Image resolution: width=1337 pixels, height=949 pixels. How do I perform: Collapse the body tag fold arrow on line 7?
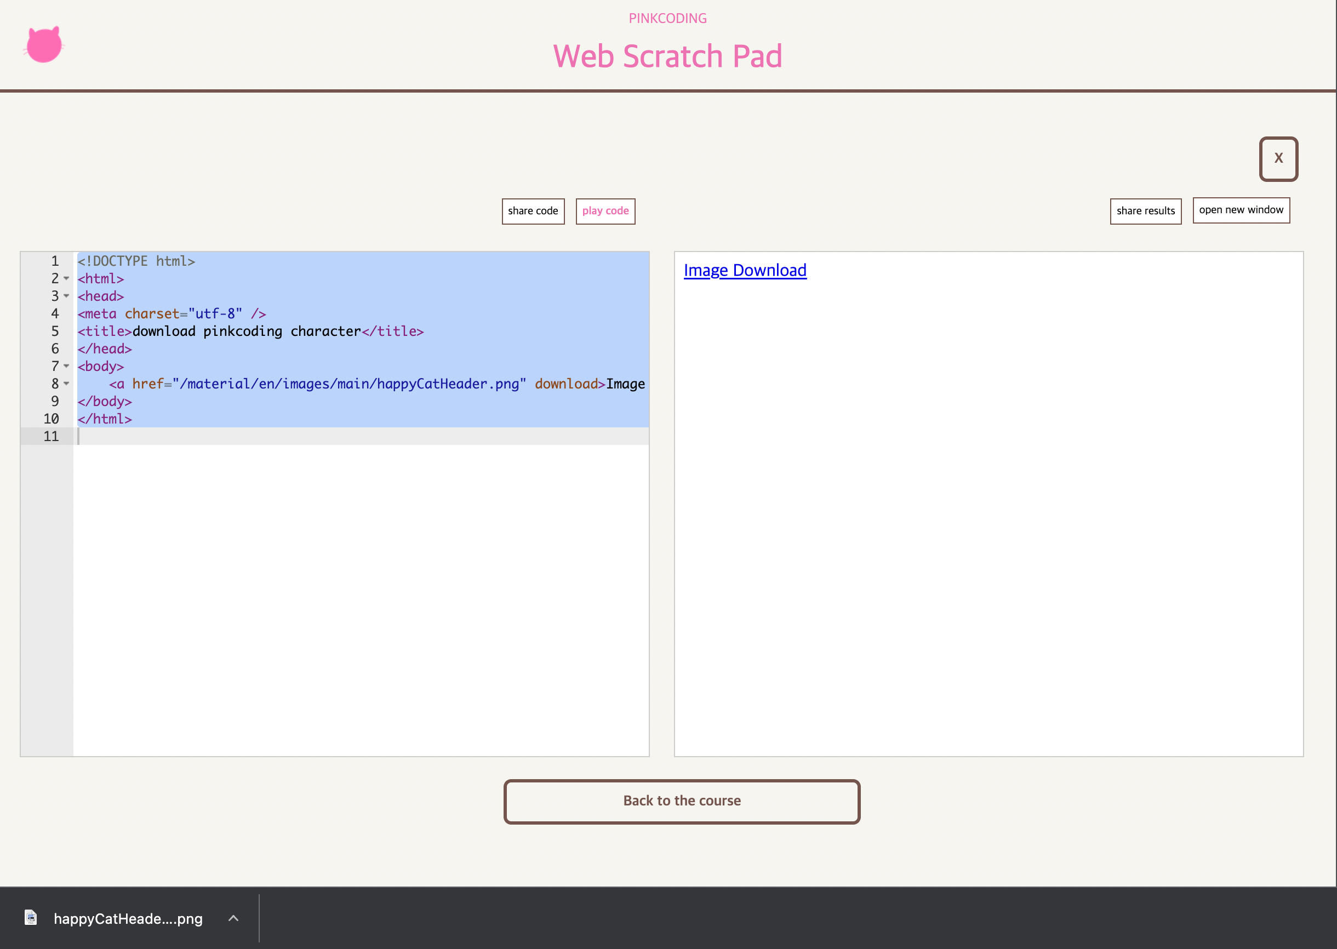(x=67, y=367)
